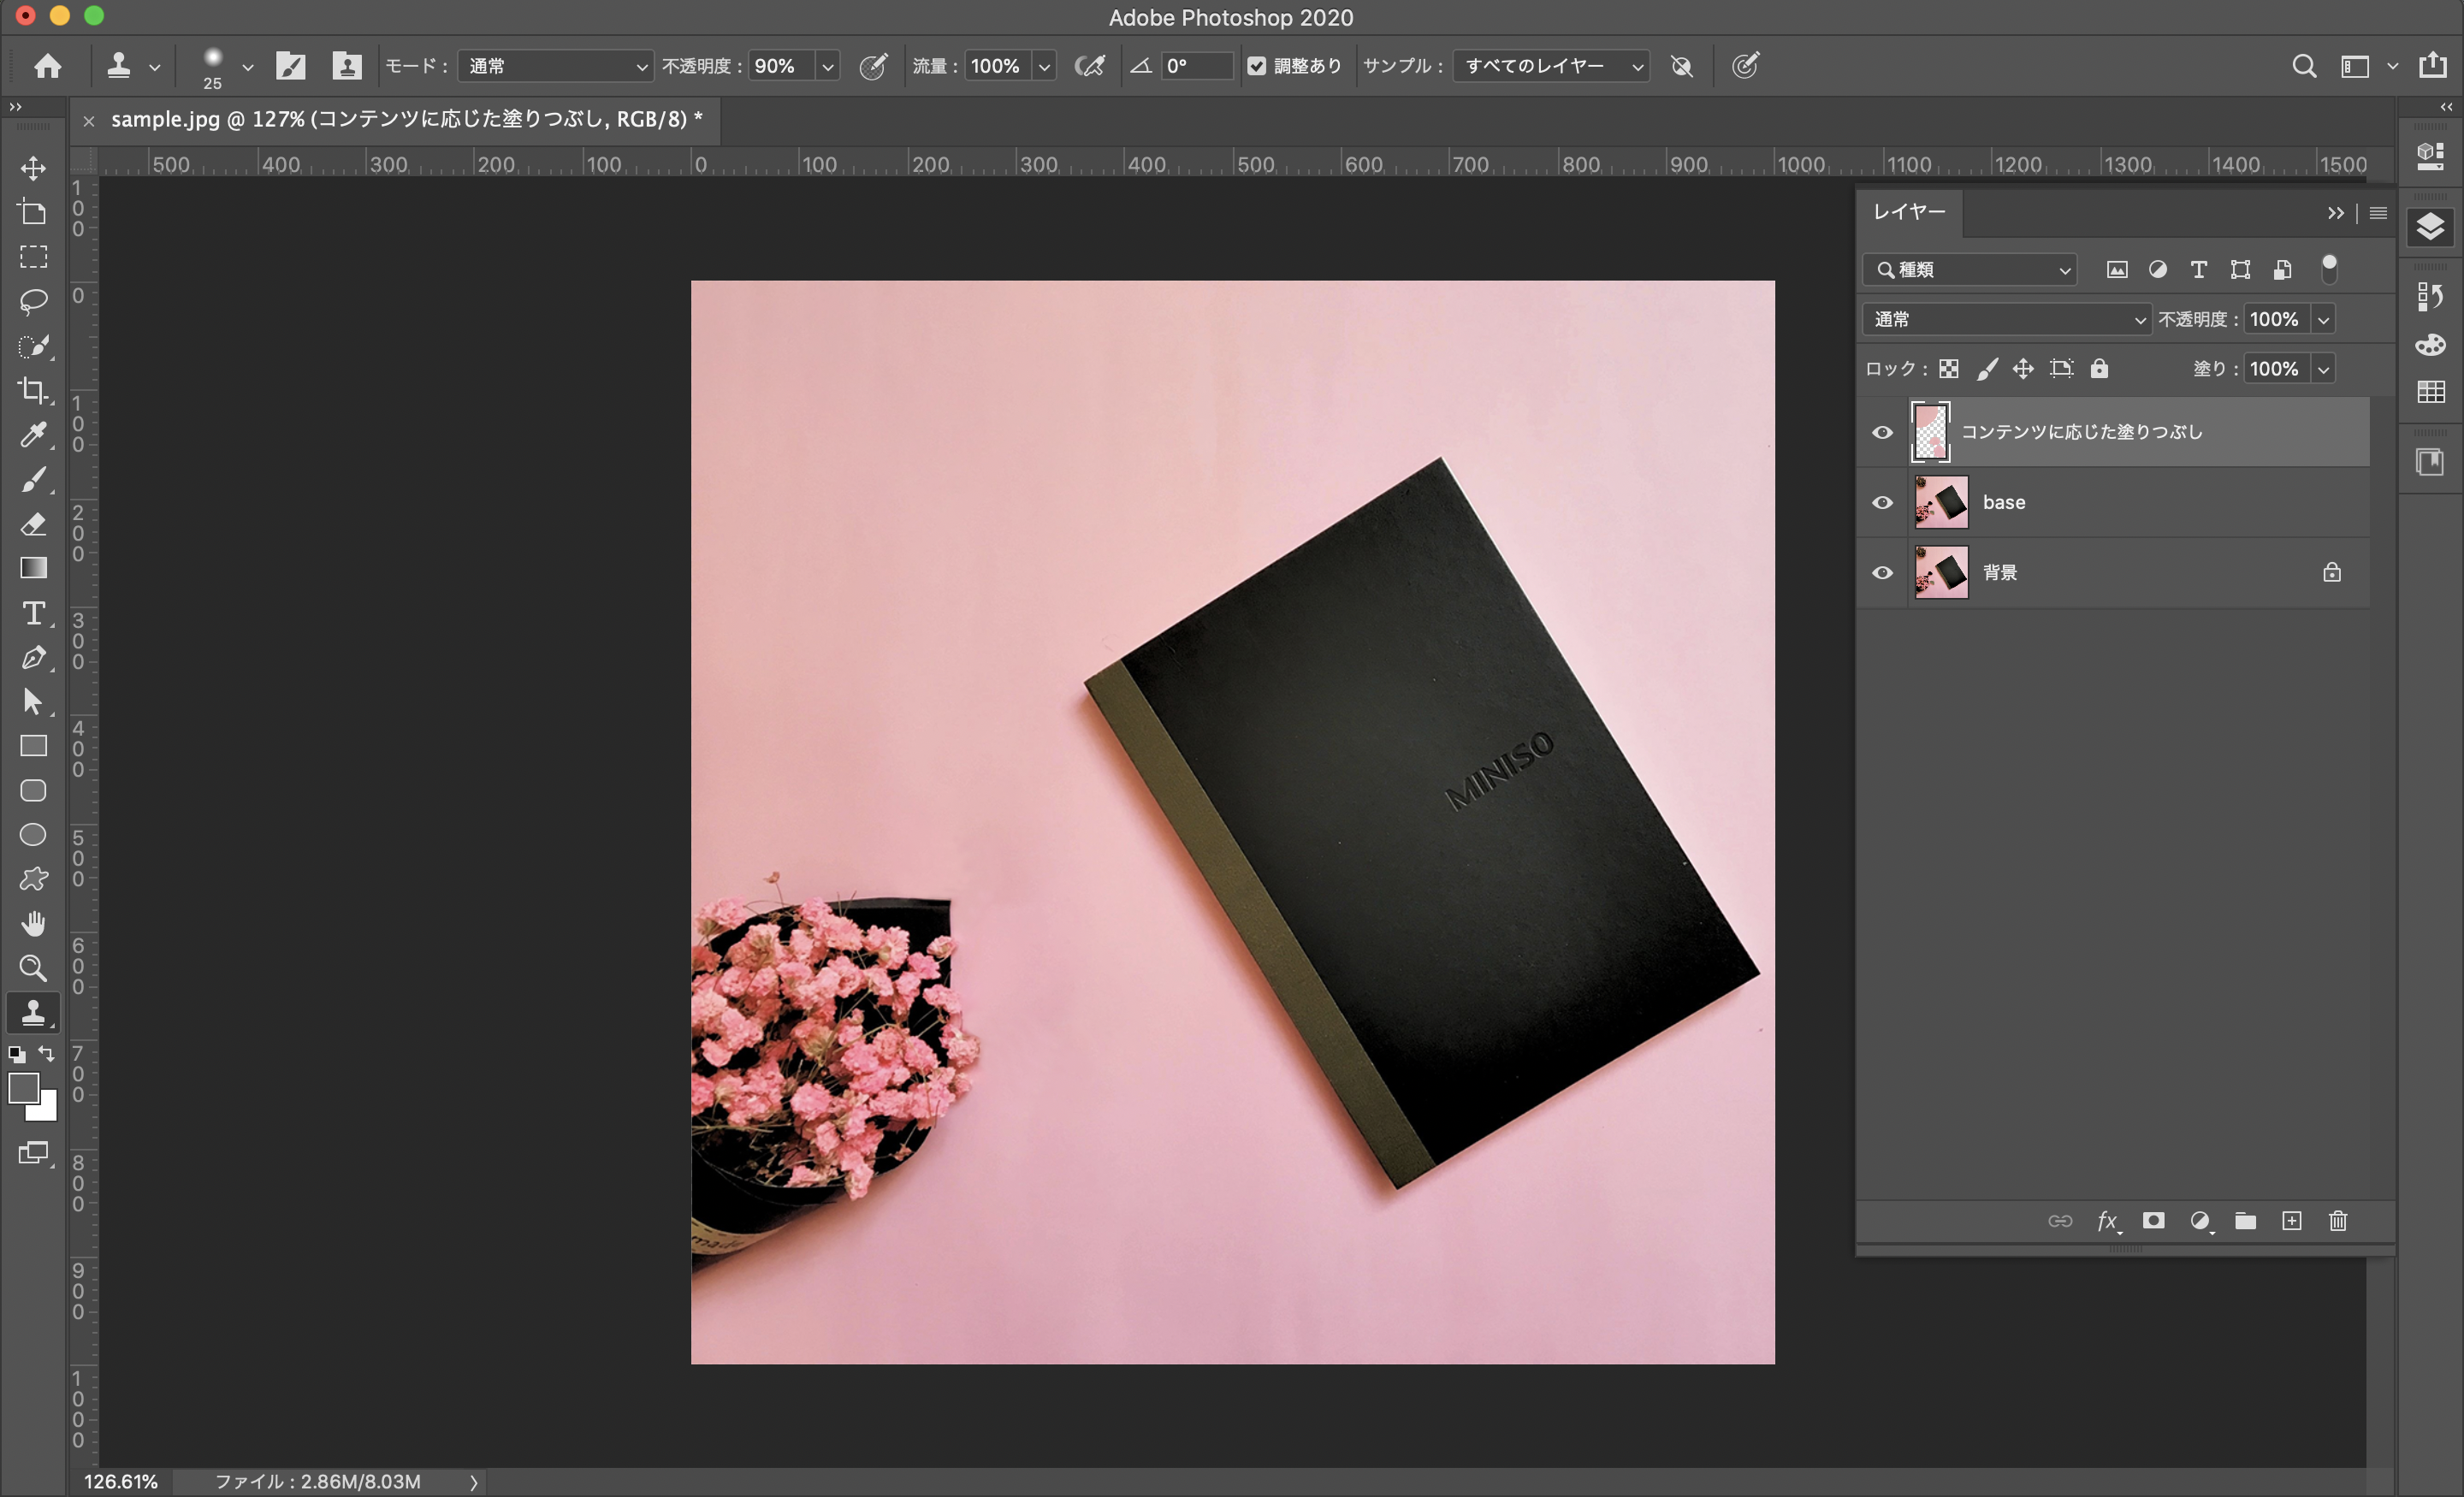
Task: Create a new layer group
Action: click(2245, 1221)
